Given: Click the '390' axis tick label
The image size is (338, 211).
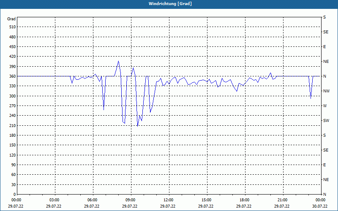Looking at the screenshot, I should point(13,67).
